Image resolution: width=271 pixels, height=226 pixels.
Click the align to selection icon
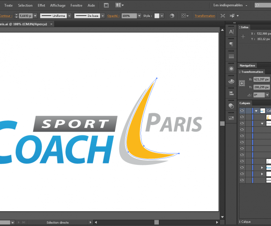[185, 16]
